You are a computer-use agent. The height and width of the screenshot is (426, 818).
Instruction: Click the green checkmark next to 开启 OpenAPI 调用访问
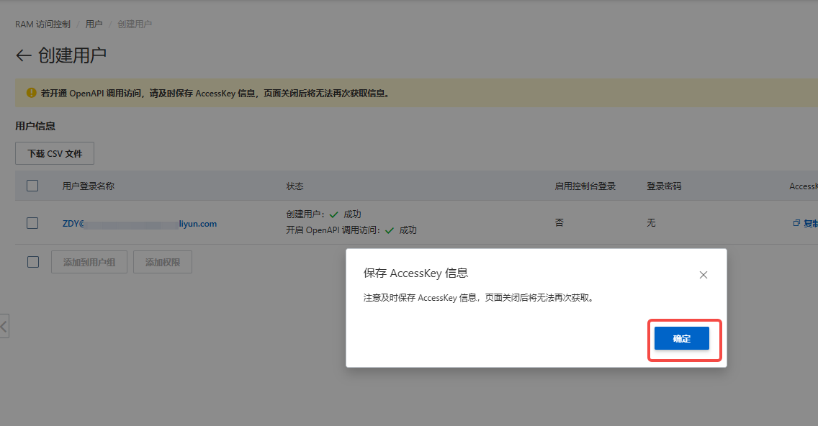[390, 230]
